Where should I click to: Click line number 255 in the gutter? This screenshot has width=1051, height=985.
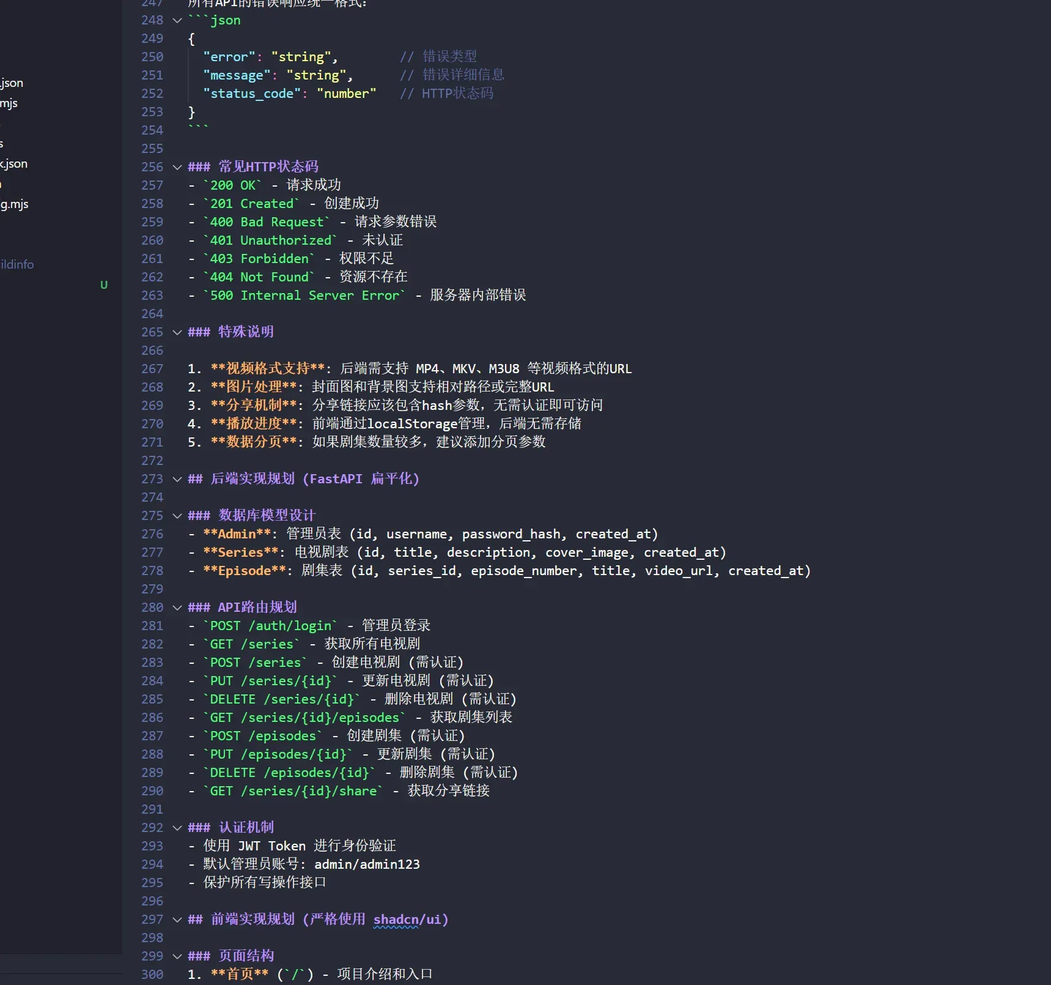[152, 149]
